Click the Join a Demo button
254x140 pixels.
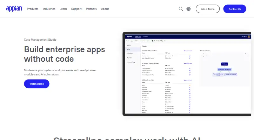[x=208, y=9]
